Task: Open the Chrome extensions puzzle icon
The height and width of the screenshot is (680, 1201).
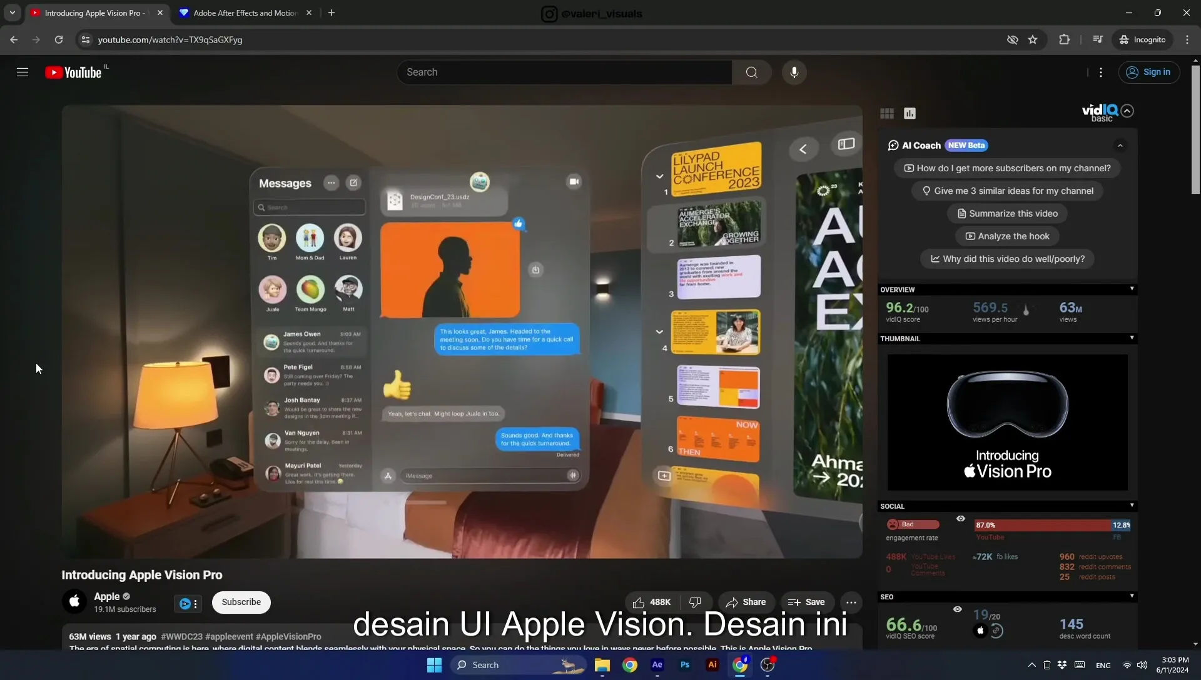Action: pyautogui.click(x=1064, y=39)
